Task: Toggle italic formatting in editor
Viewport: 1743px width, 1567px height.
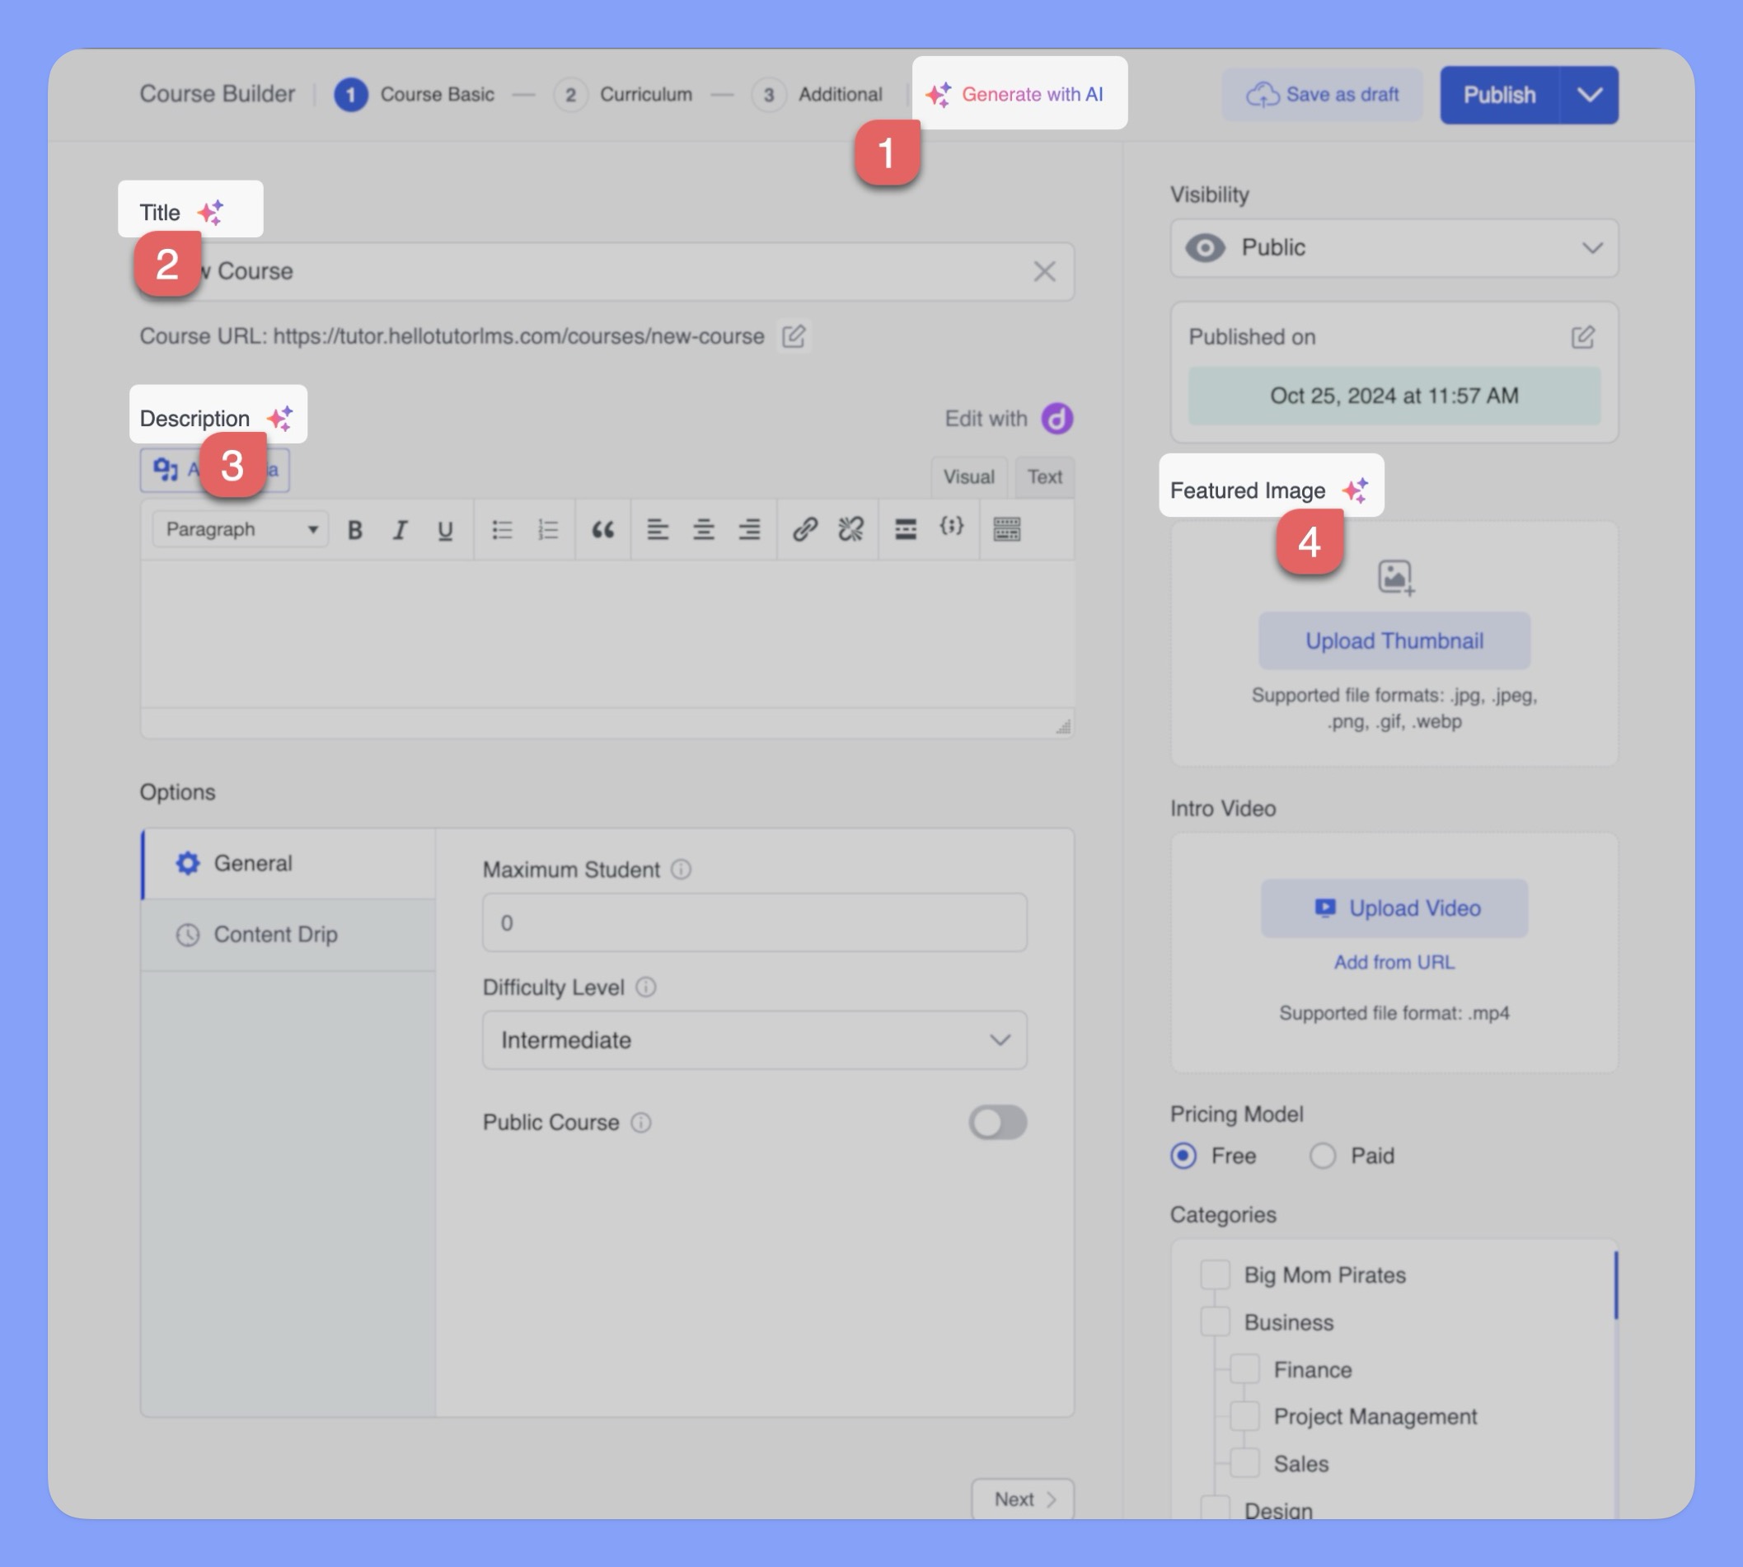Action: pyautogui.click(x=400, y=529)
